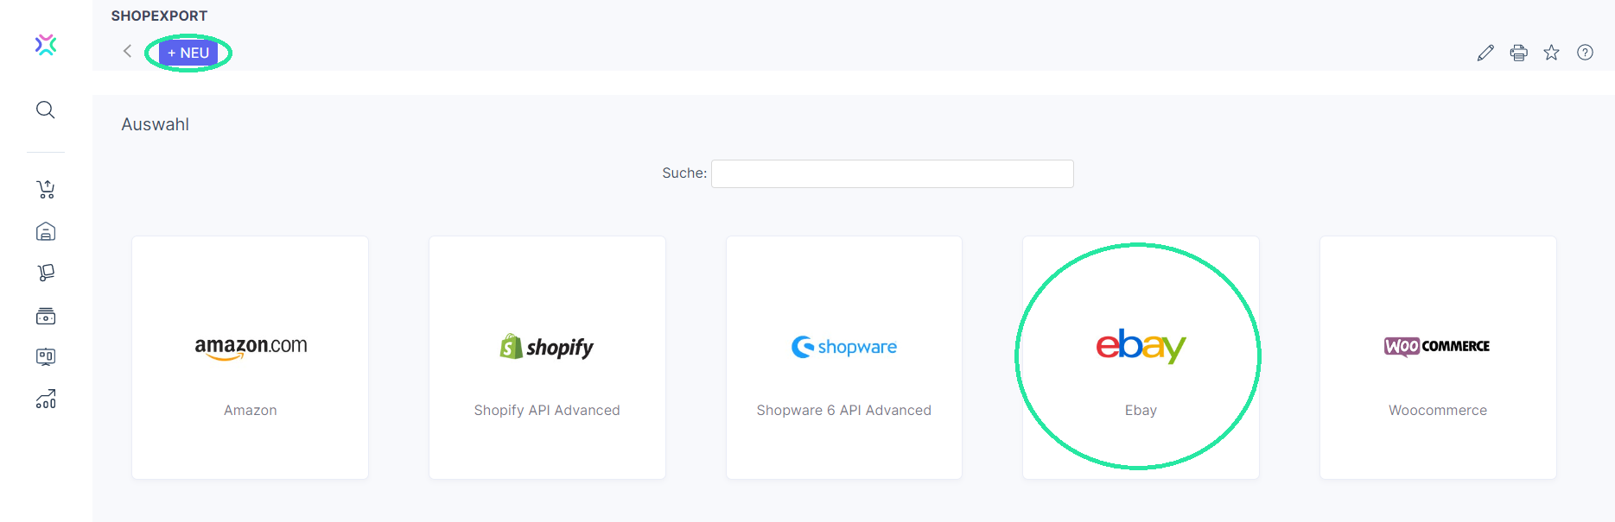Click the + NEU button
This screenshot has width=1615, height=522.
pyautogui.click(x=188, y=53)
